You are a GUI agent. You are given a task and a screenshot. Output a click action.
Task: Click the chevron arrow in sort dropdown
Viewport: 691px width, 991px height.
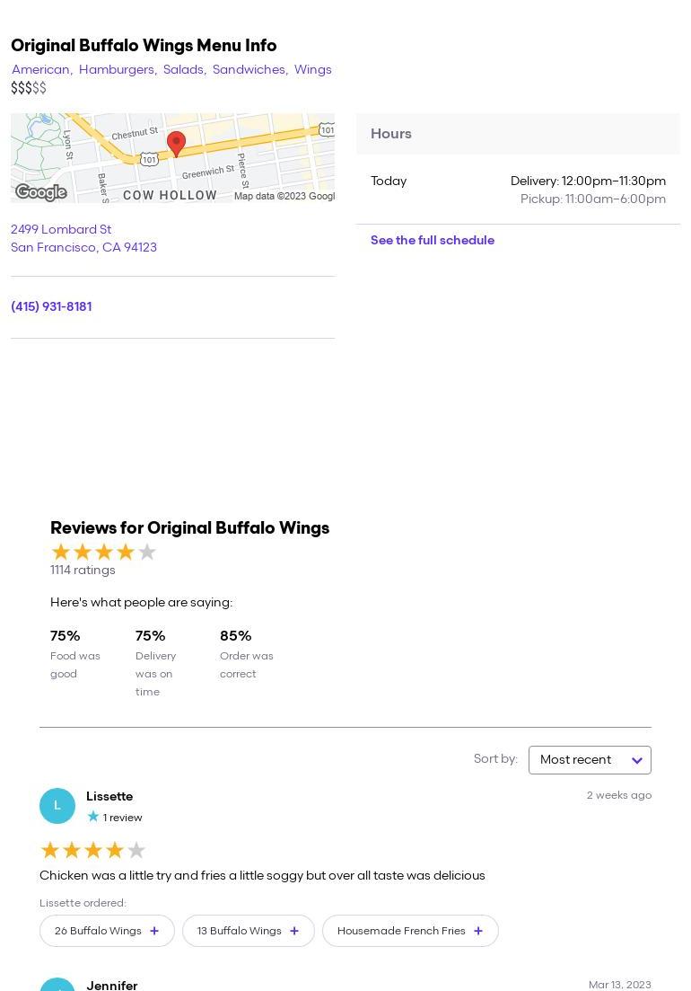tap(637, 761)
